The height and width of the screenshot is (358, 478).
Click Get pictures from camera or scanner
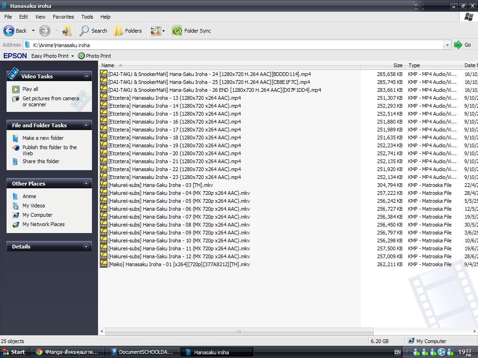[50, 101]
